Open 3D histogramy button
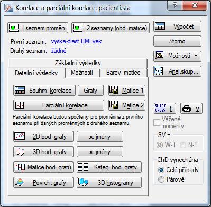The width and height of the screenshot is (211, 207). (109, 183)
